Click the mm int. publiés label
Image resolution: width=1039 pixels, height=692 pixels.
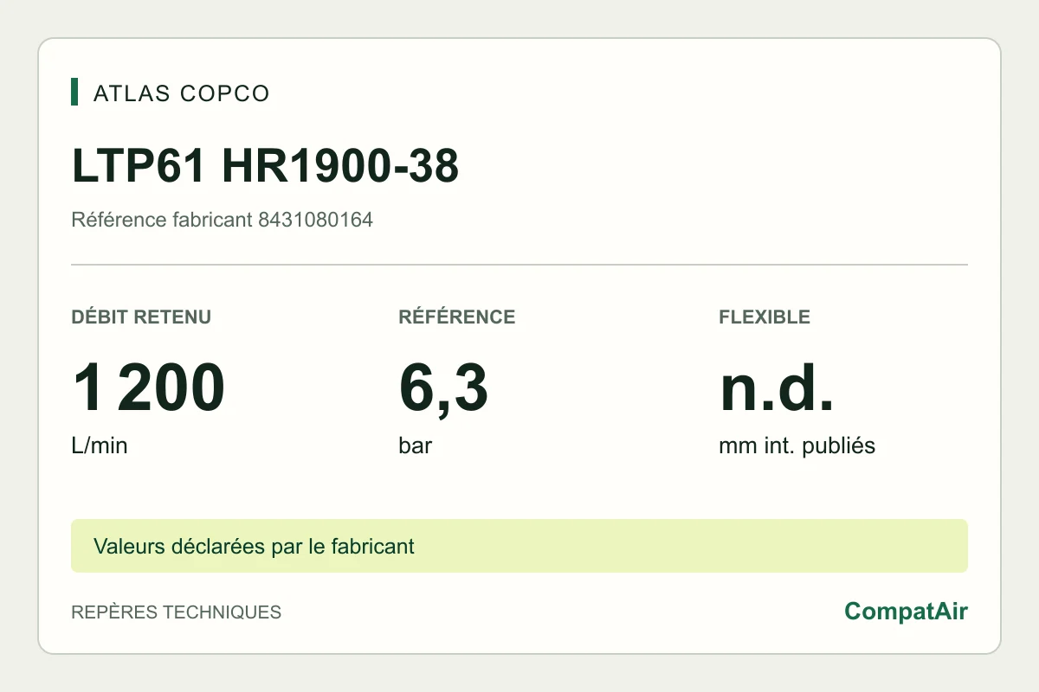tap(797, 446)
